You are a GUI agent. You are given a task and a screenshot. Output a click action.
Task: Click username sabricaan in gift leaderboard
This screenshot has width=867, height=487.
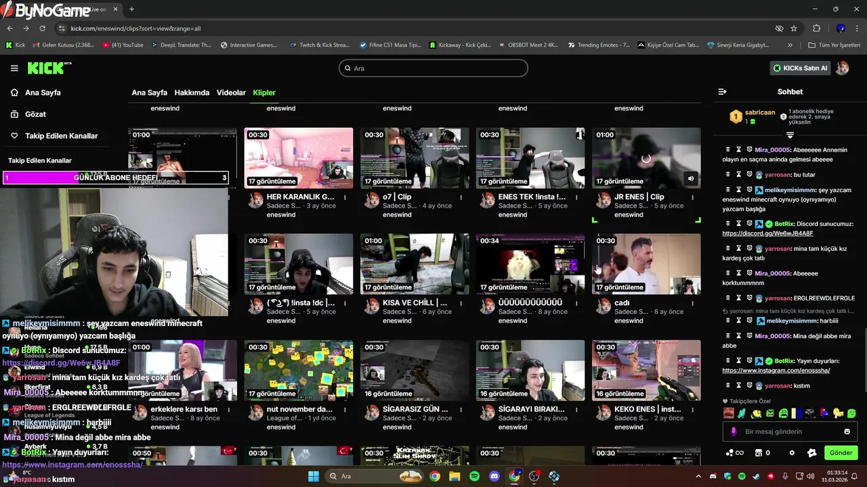(759, 112)
